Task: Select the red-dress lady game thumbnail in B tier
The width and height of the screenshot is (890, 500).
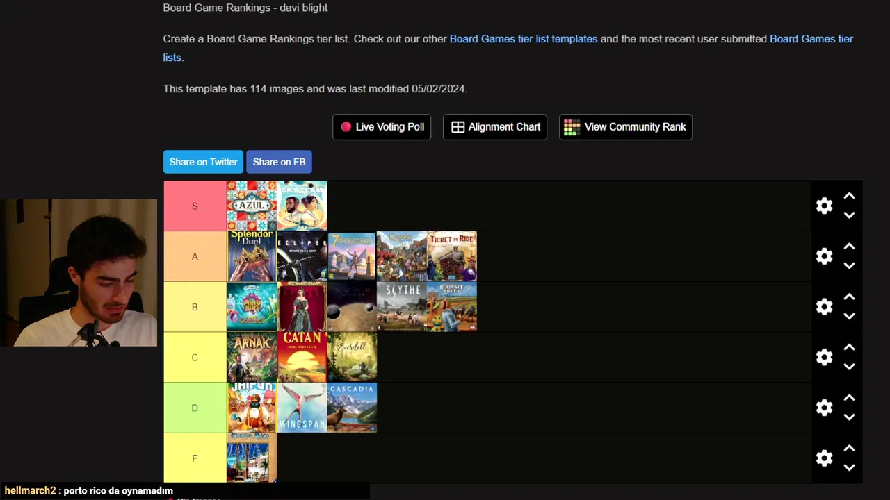Action: tap(302, 307)
